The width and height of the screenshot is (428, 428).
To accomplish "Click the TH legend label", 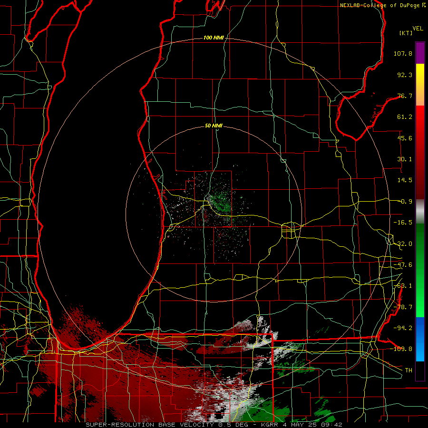I will coord(409,370).
